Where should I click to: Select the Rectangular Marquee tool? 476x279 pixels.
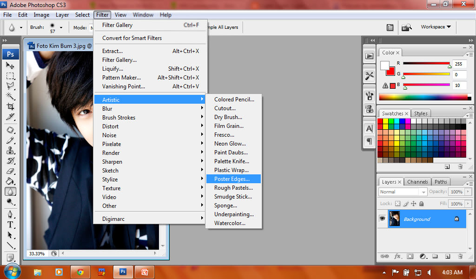10,76
